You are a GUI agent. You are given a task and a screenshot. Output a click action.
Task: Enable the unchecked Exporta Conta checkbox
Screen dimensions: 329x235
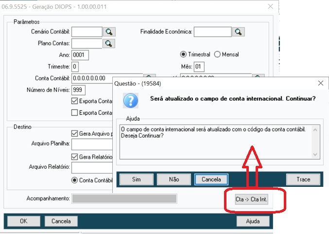74,113
